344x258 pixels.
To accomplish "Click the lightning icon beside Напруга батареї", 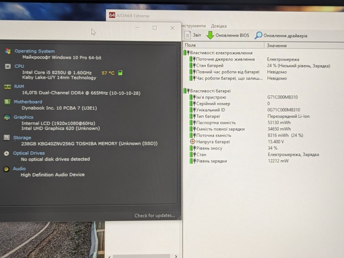I will tap(192, 142).
